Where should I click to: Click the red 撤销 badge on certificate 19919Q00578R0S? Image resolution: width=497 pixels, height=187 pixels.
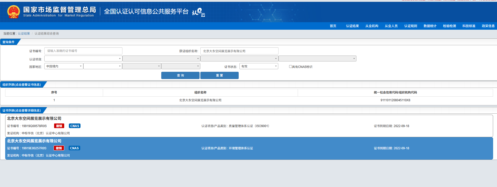pyautogui.click(x=59, y=126)
